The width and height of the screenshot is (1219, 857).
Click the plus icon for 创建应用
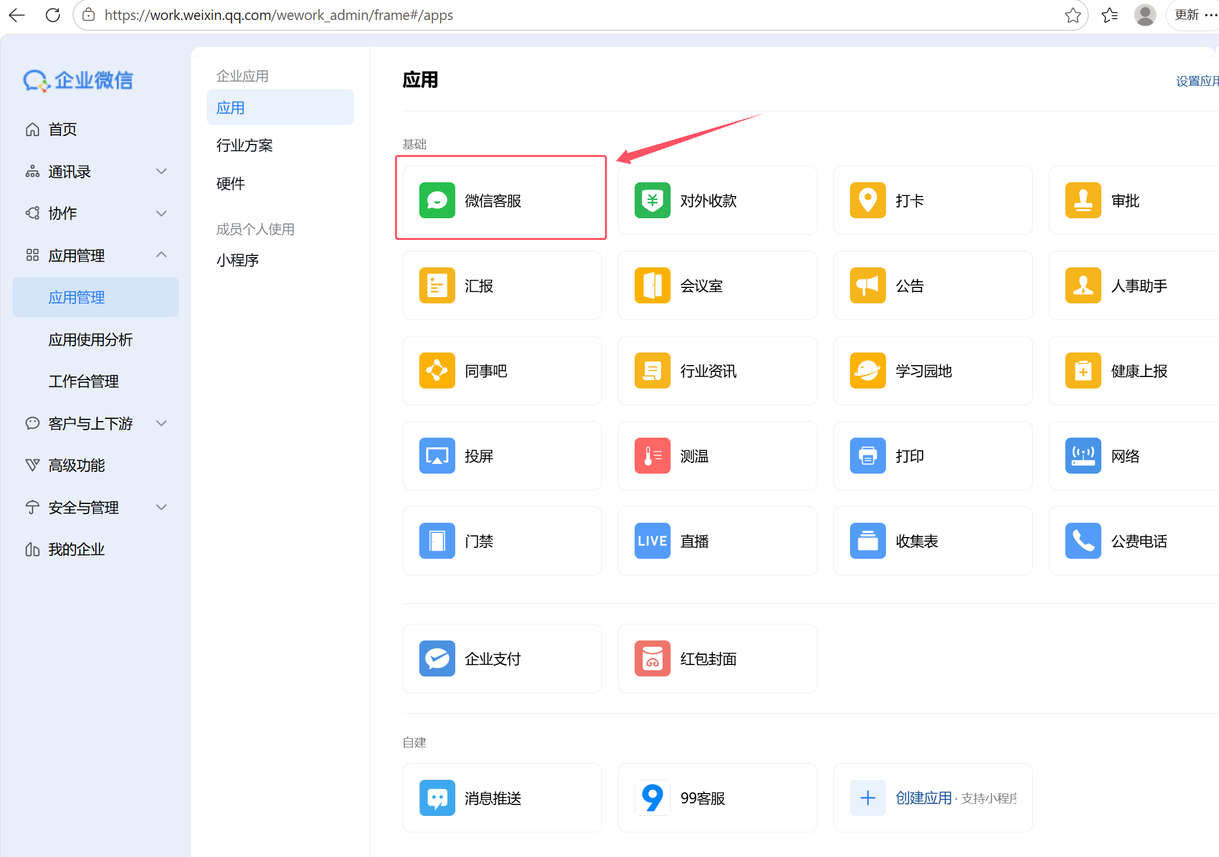868,798
